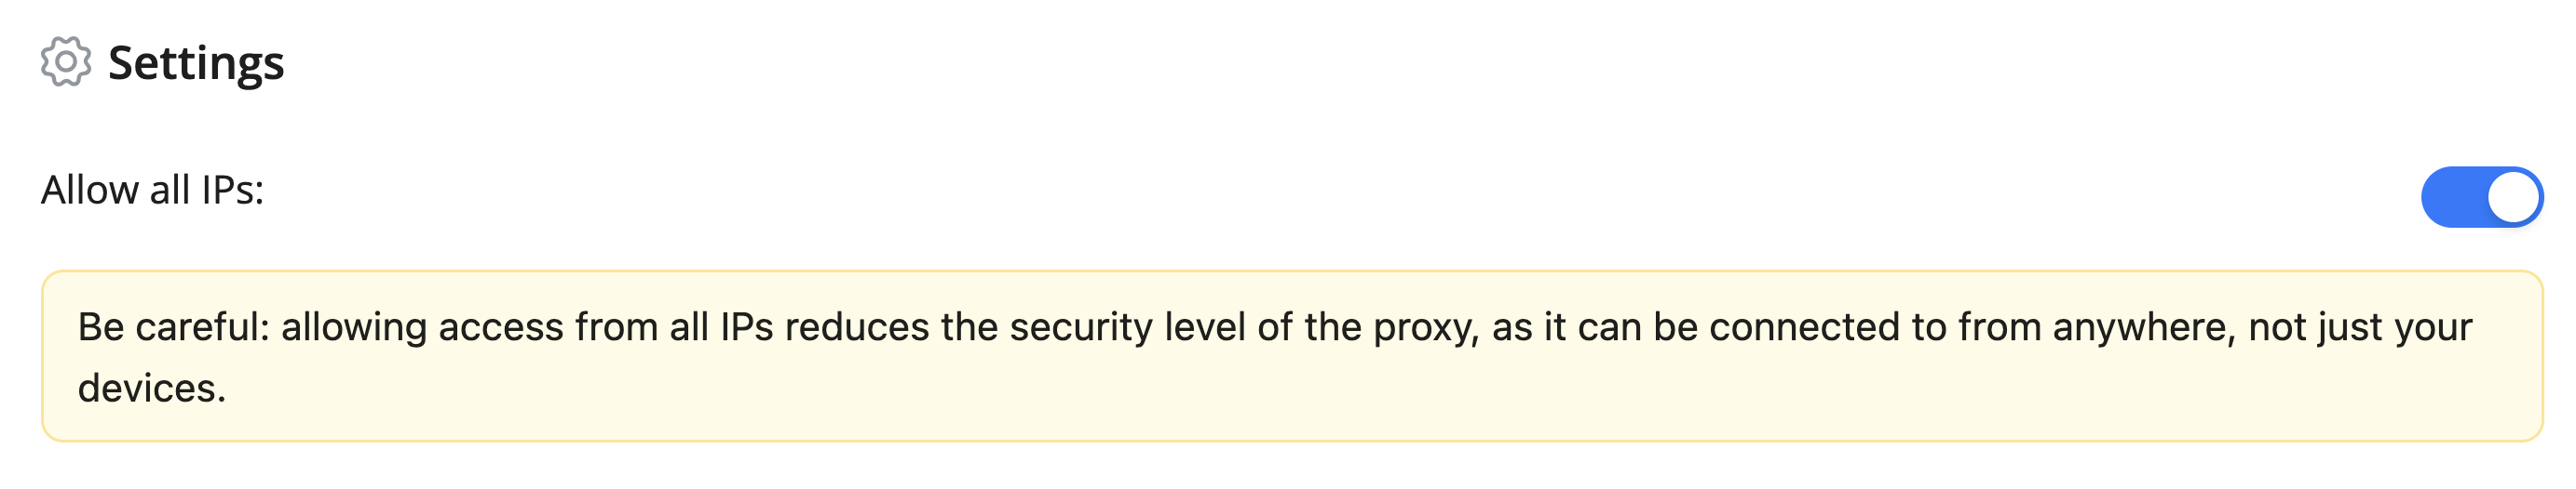The width and height of the screenshot is (2576, 489).
Task: Click the Settings heading text
Action: (196, 62)
